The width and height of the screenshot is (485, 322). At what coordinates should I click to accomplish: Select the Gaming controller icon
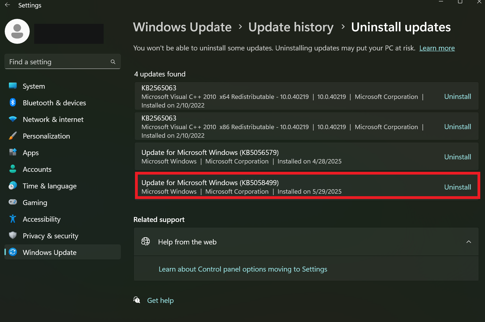click(13, 202)
